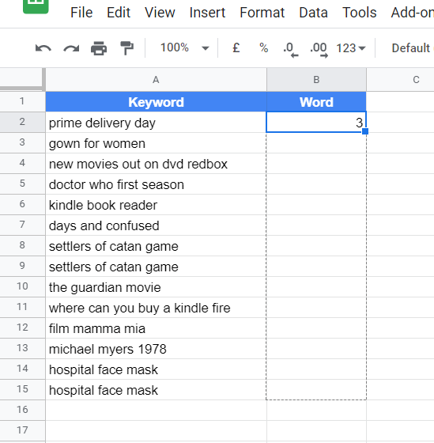Click the Print icon
This screenshot has height=443, width=434.
[x=99, y=48]
